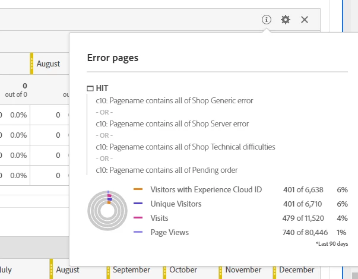Click the 4% Visits percentage

[x=342, y=218]
